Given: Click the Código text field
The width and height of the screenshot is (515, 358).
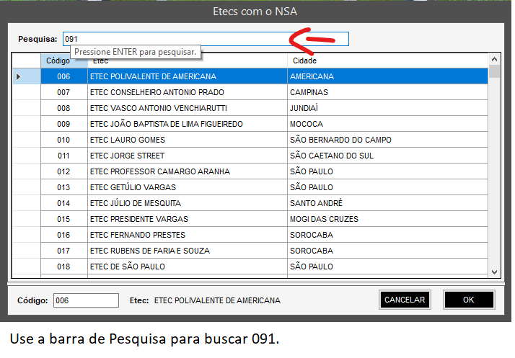Looking at the screenshot, I should click(x=85, y=300).
